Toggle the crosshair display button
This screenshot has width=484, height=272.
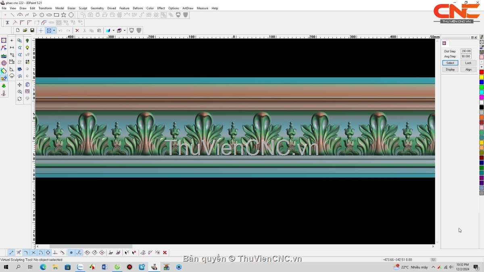pos(41,30)
